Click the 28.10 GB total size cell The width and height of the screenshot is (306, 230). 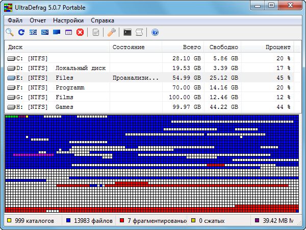pyautogui.click(x=187, y=58)
